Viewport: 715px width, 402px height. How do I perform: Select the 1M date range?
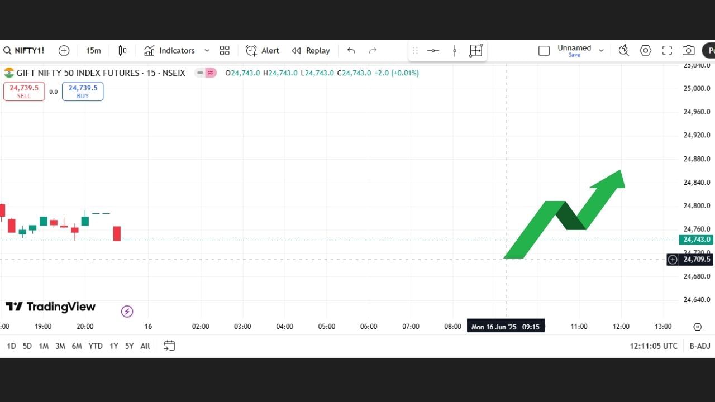click(44, 346)
